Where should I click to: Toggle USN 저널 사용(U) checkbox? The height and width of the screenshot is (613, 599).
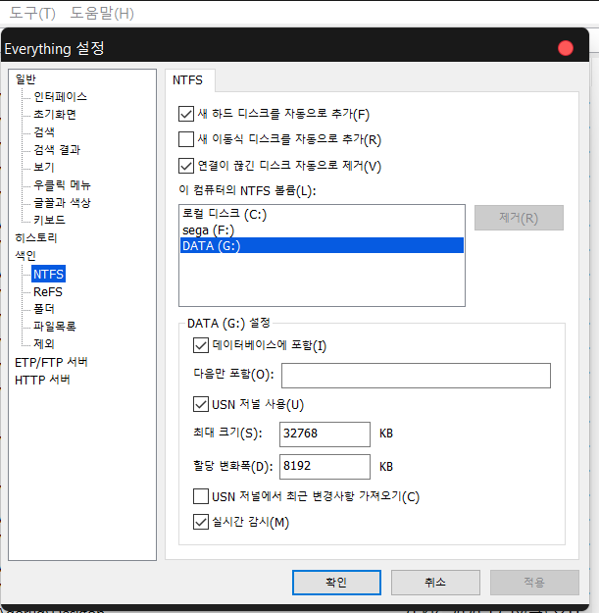[200, 404]
